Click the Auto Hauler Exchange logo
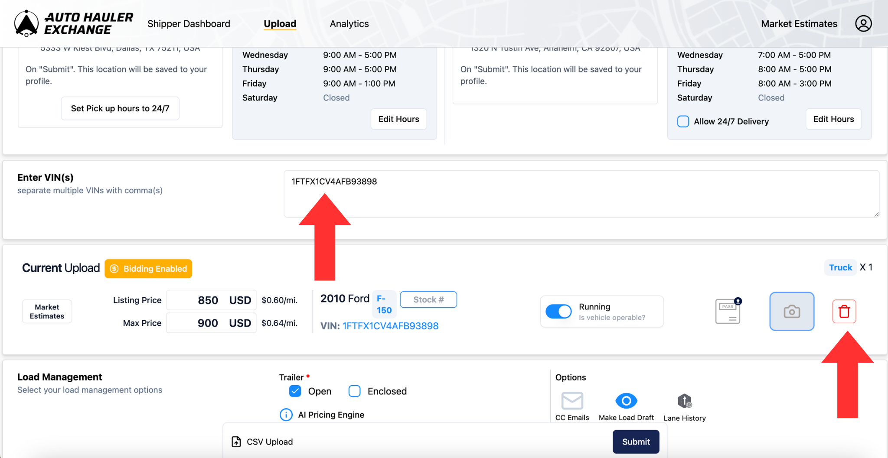Image resolution: width=888 pixels, height=458 pixels. tap(74, 23)
